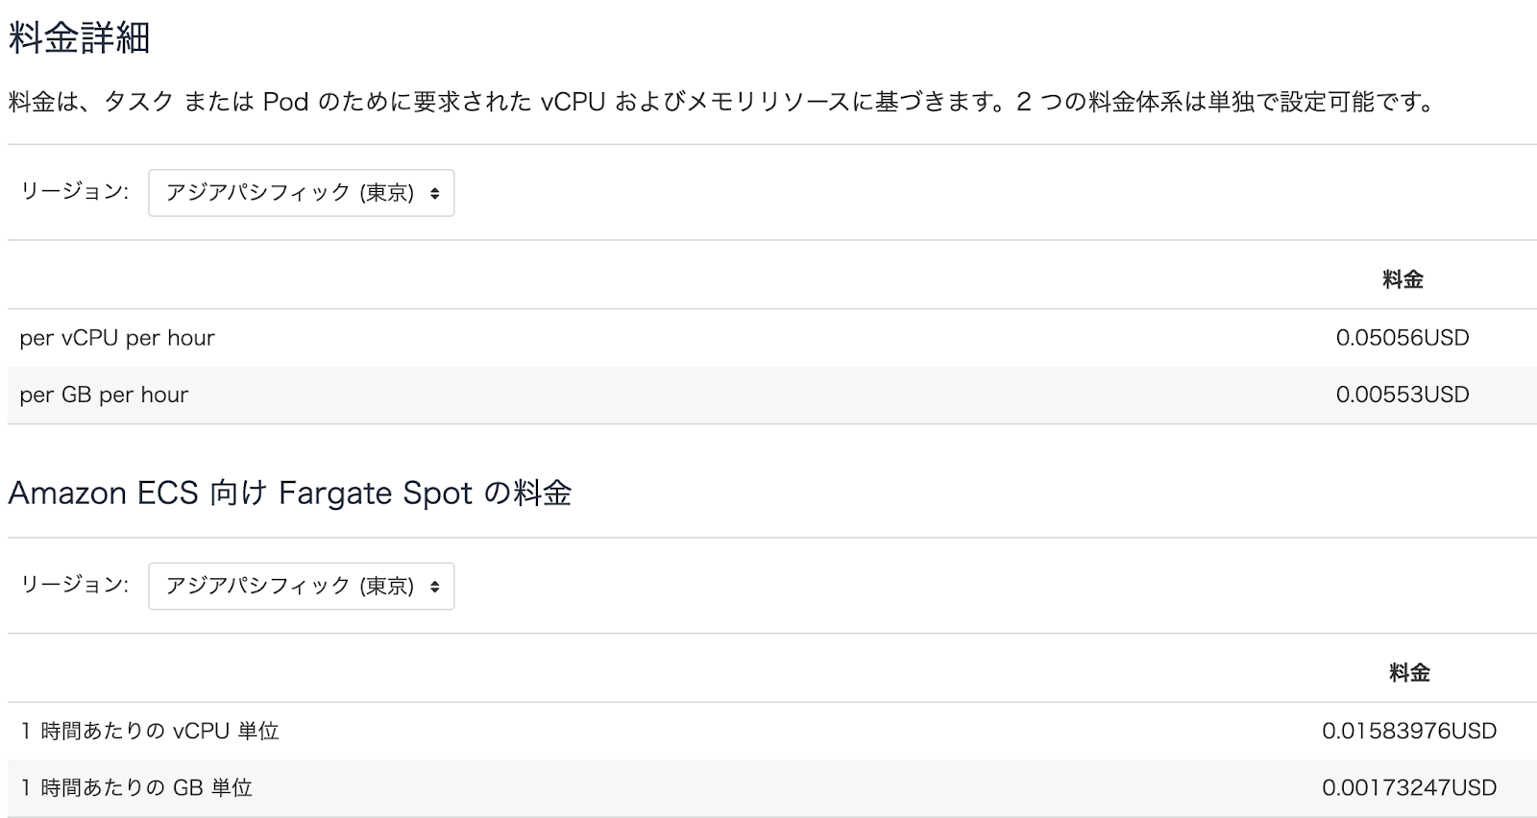Click the 0.00553USD price value
Image resolution: width=1537 pixels, height=818 pixels.
[x=1403, y=395]
